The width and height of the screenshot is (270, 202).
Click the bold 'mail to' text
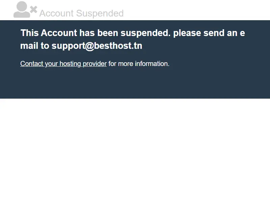click(x=35, y=46)
